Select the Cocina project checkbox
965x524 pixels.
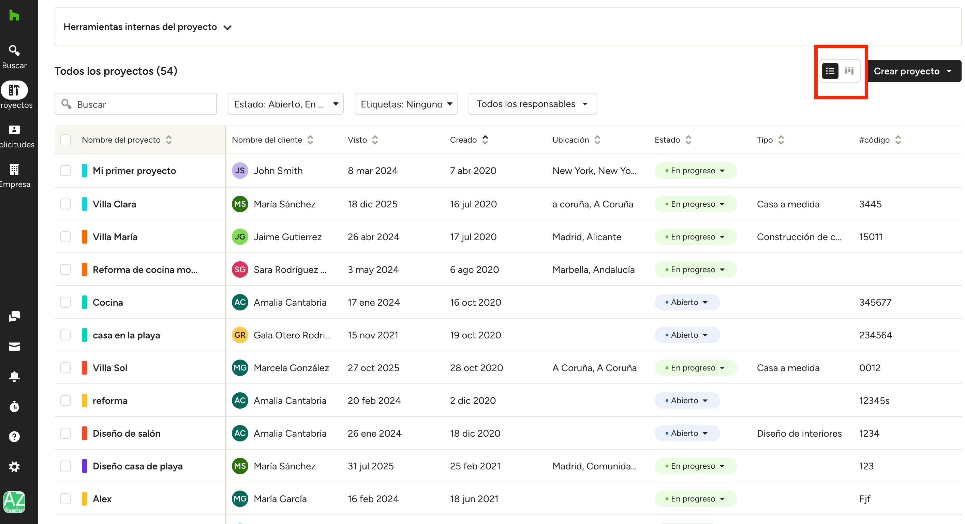[65, 302]
